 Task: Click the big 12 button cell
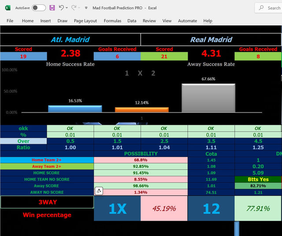tap(211, 208)
